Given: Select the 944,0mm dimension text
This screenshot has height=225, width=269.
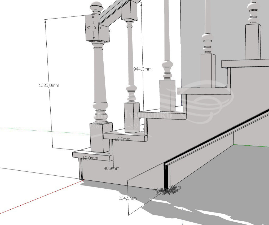Looking at the screenshot, I should pyautogui.click(x=142, y=69).
